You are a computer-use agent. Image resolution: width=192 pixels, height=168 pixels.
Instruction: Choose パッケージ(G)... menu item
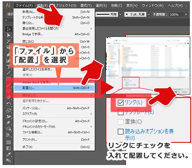[54, 108]
